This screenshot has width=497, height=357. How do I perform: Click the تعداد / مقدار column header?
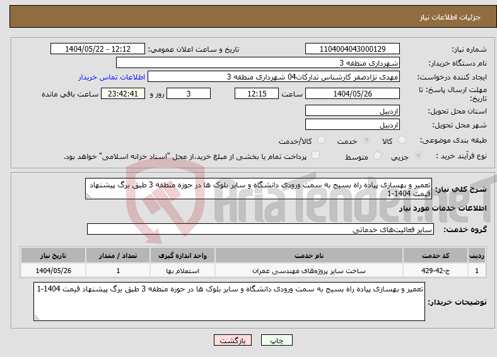[118, 255]
